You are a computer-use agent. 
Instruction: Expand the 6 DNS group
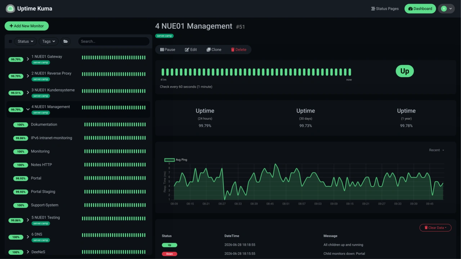click(x=28, y=237)
